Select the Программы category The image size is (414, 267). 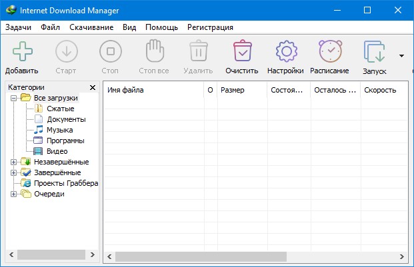pos(65,140)
